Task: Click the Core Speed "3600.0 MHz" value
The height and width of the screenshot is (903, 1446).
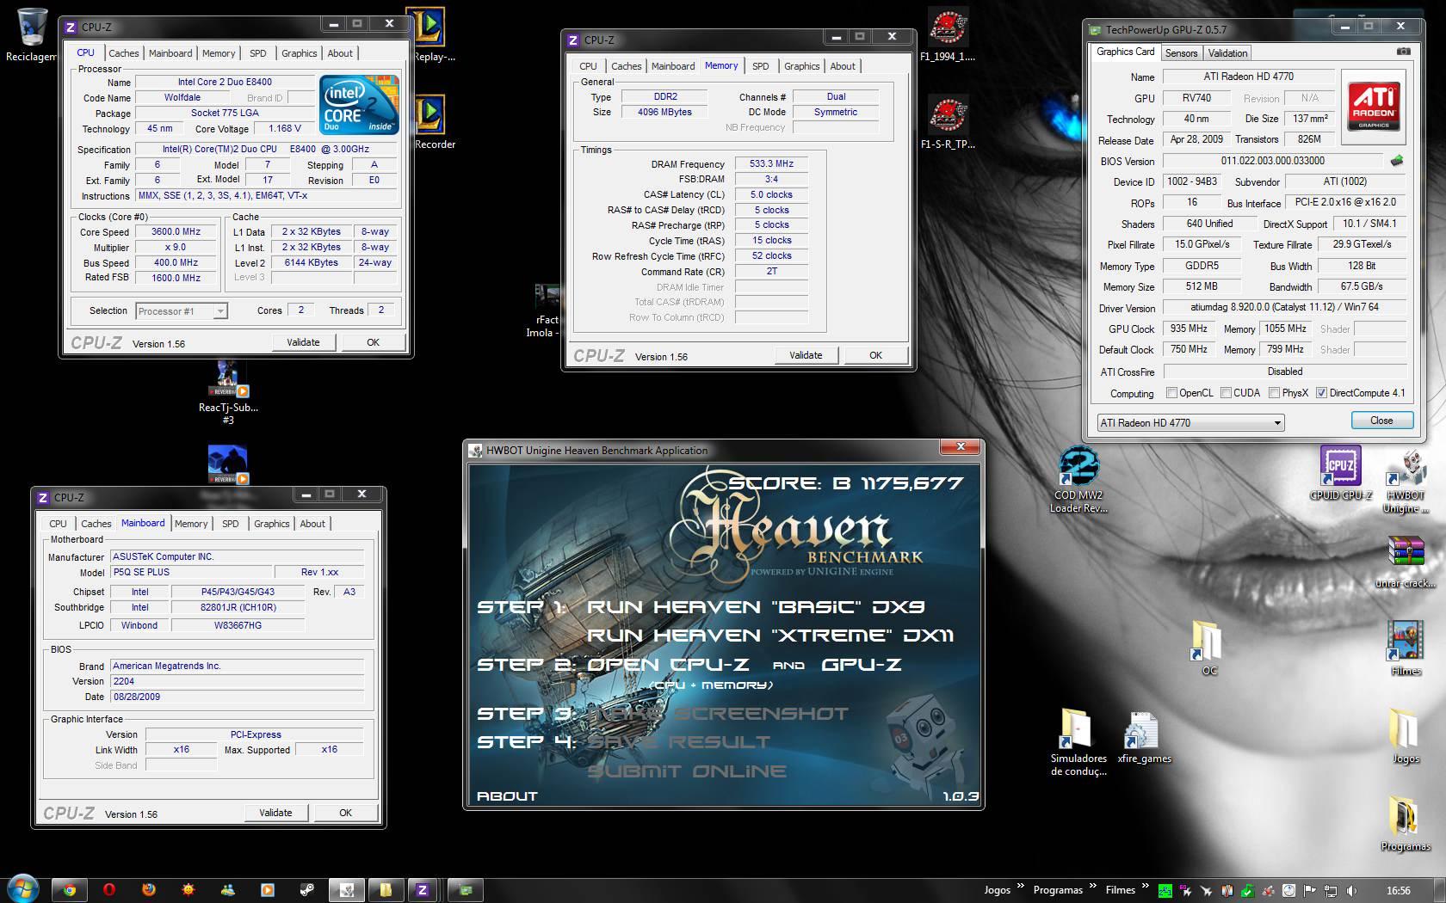Action: point(176,232)
